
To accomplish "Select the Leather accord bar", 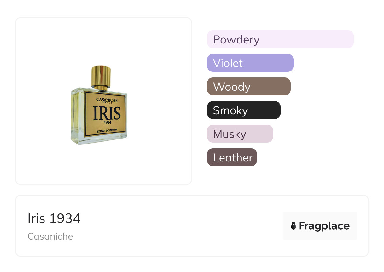I will tap(232, 157).
